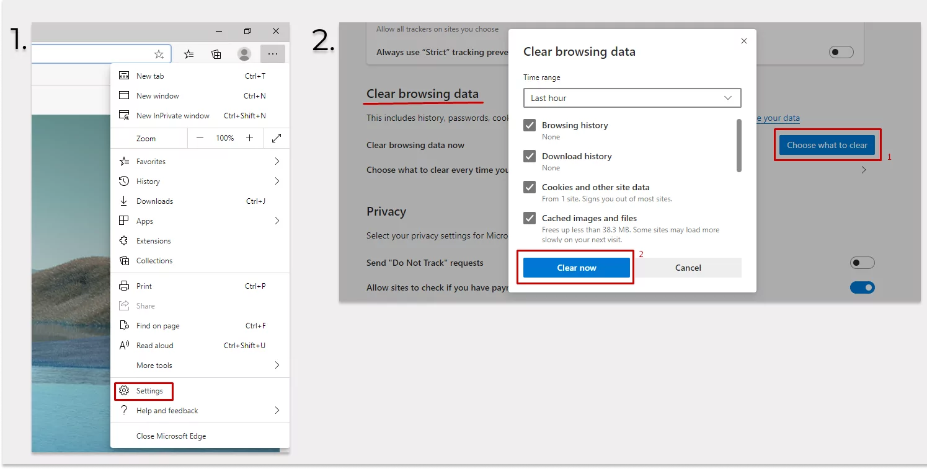Click the New window icon in the menu

click(x=124, y=95)
